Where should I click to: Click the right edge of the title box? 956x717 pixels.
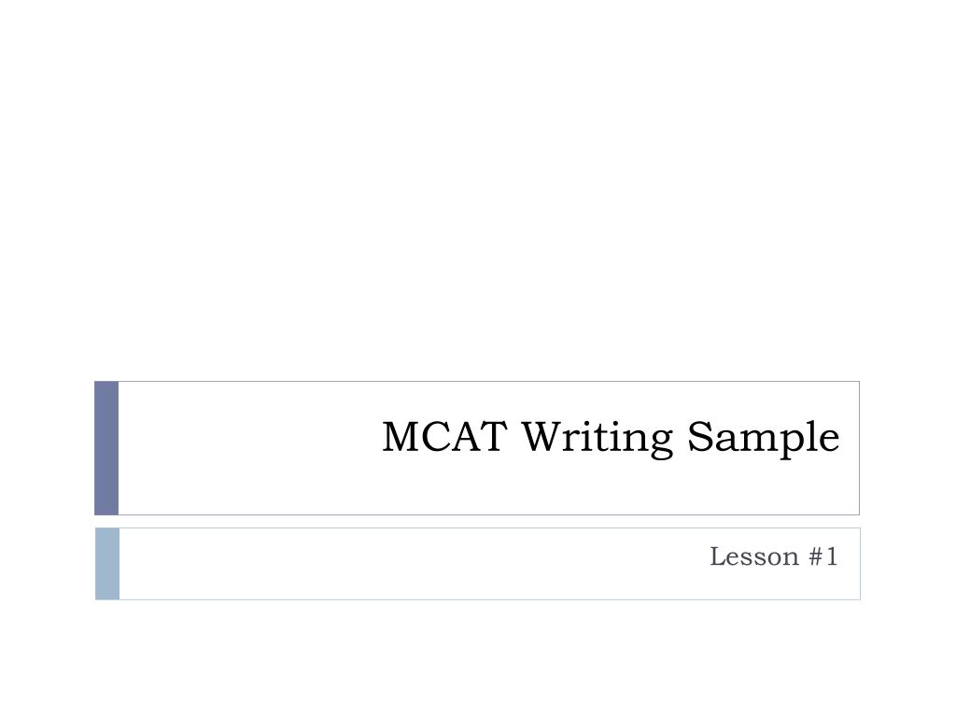pos(859,448)
